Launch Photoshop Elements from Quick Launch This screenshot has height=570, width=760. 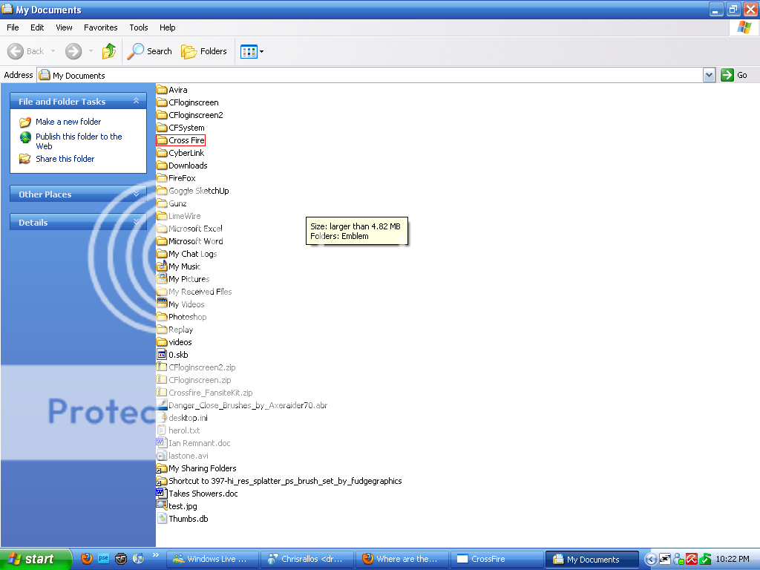click(103, 559)
